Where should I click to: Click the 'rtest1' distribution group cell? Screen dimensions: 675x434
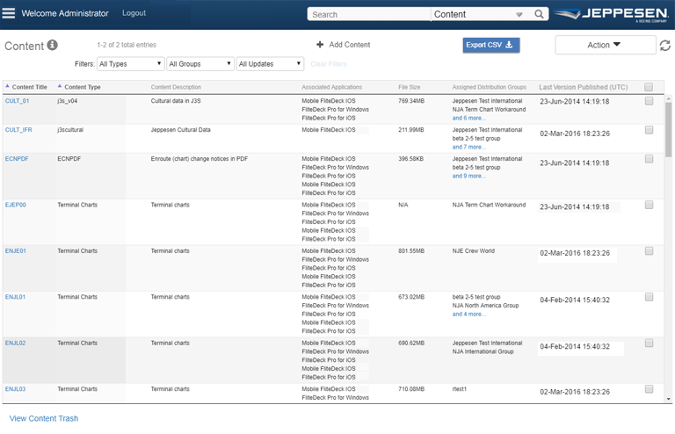tap(460, 389)
